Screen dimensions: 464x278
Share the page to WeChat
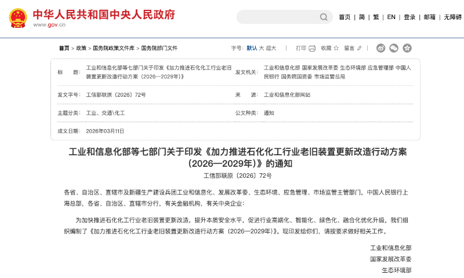click(394, 48)
